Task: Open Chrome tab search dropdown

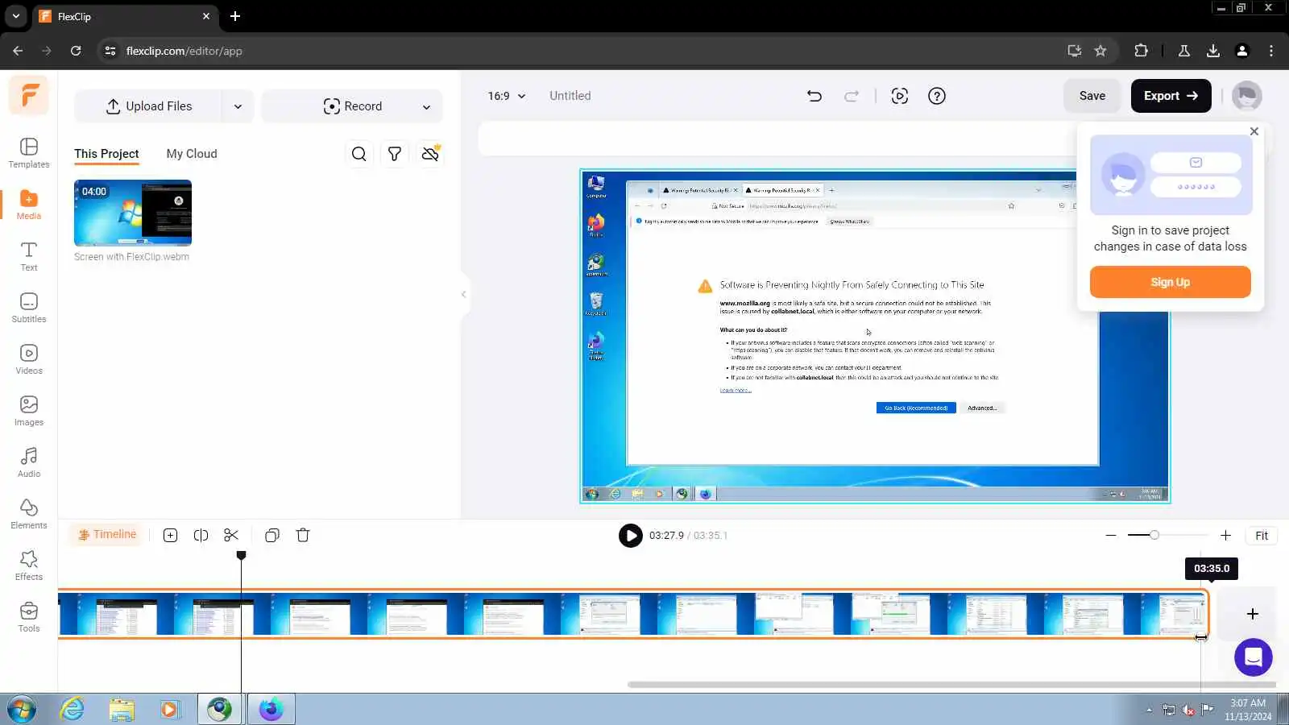Action: point(15,16)
